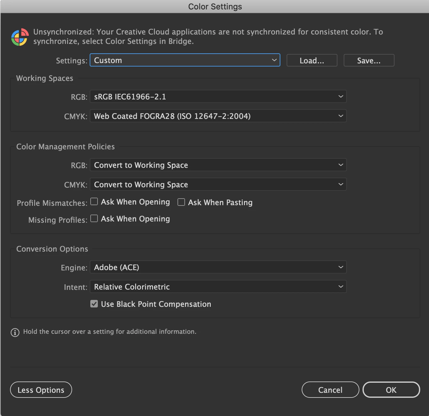The height and width of the screenshot is (416, 429).
Task: Open the Intent dropdown showing Relative Colorimetric
Action: point(218,286)
